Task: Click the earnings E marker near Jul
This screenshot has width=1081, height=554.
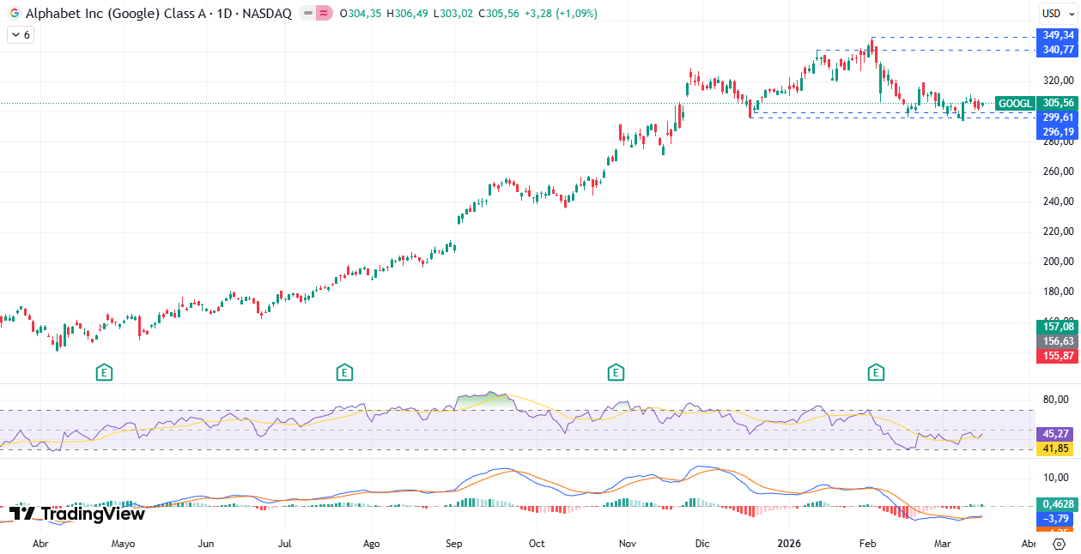Action: 344,372
